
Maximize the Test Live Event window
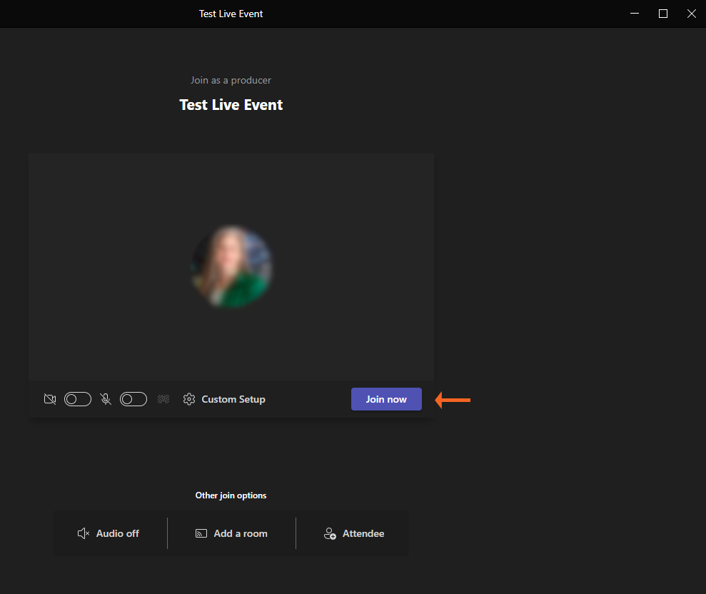coord(663,14)
